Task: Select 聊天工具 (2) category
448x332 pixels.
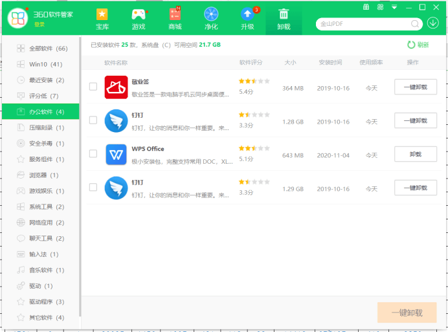Action: [41, 239]
